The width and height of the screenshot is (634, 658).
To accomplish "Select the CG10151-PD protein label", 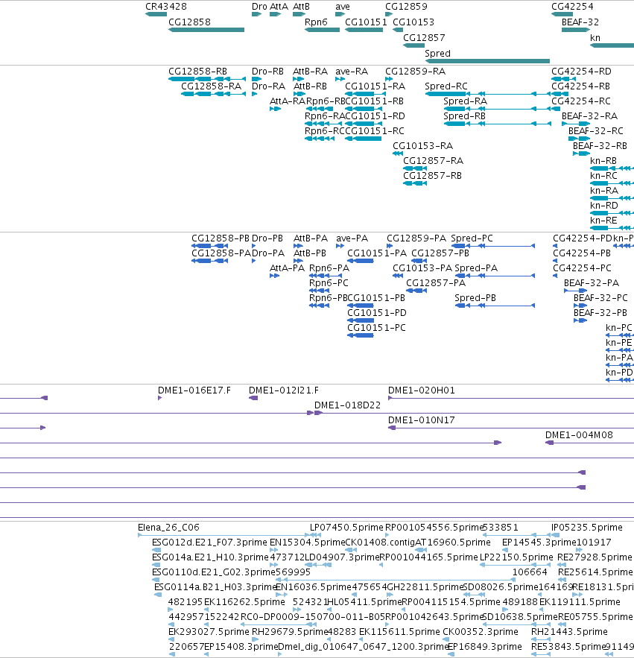I will click(x=377, y=313).
